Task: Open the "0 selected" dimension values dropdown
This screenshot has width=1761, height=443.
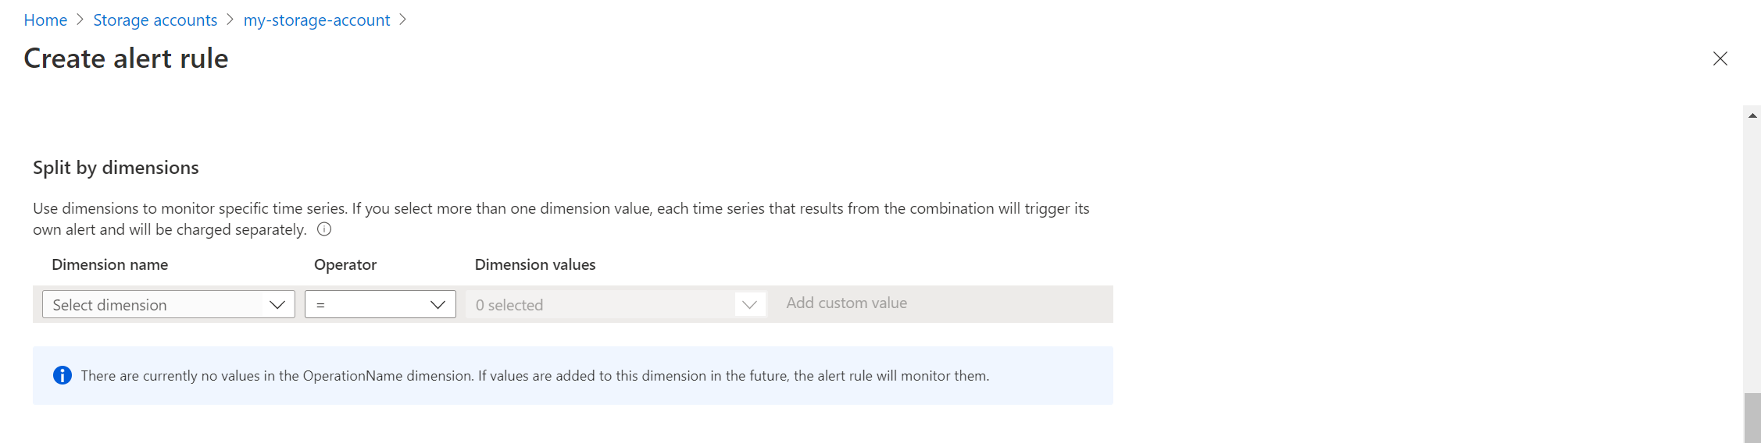Action: point(602,305)
